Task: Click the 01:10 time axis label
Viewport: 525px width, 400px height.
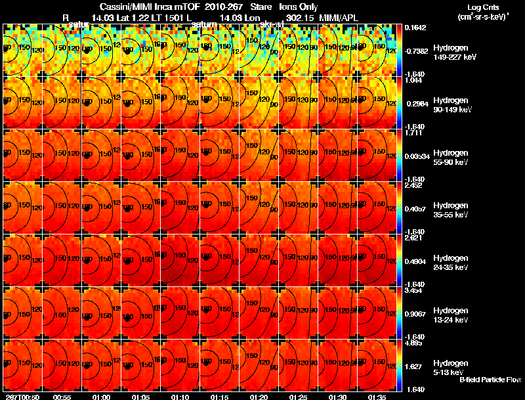Action: (x=180, y=397)
